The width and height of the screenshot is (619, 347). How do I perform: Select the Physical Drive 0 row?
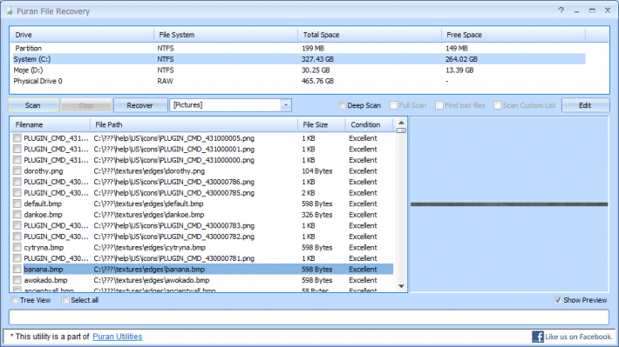point(299,81)
